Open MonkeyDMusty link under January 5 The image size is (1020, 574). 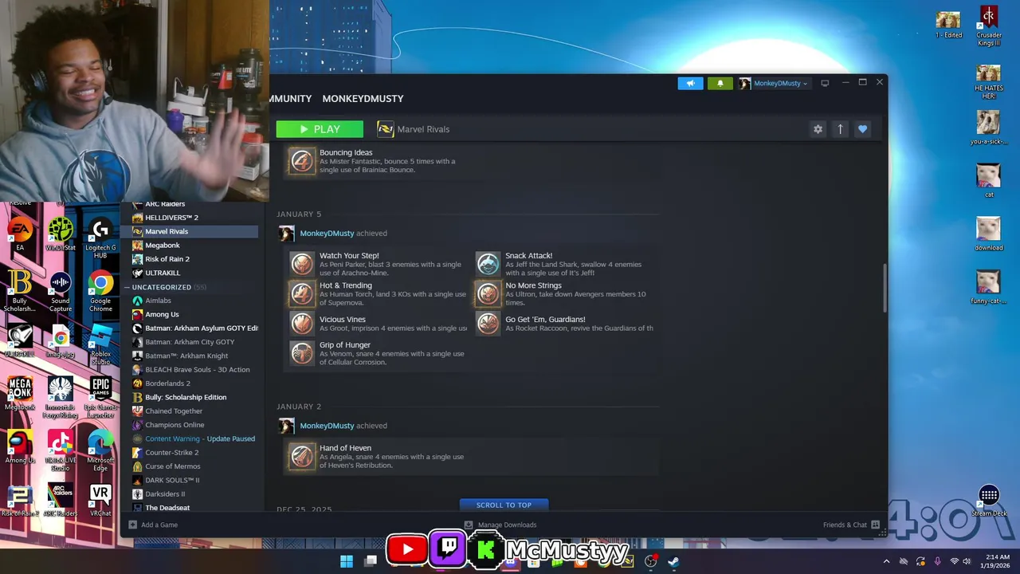(x=327, y=234)
